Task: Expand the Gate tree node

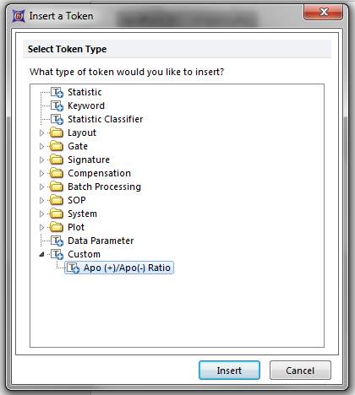Action: tap(41, 146)
